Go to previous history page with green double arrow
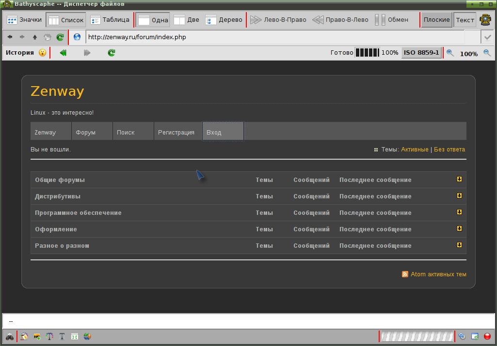Viewport: 497px width, 346px height. point(64,52)
